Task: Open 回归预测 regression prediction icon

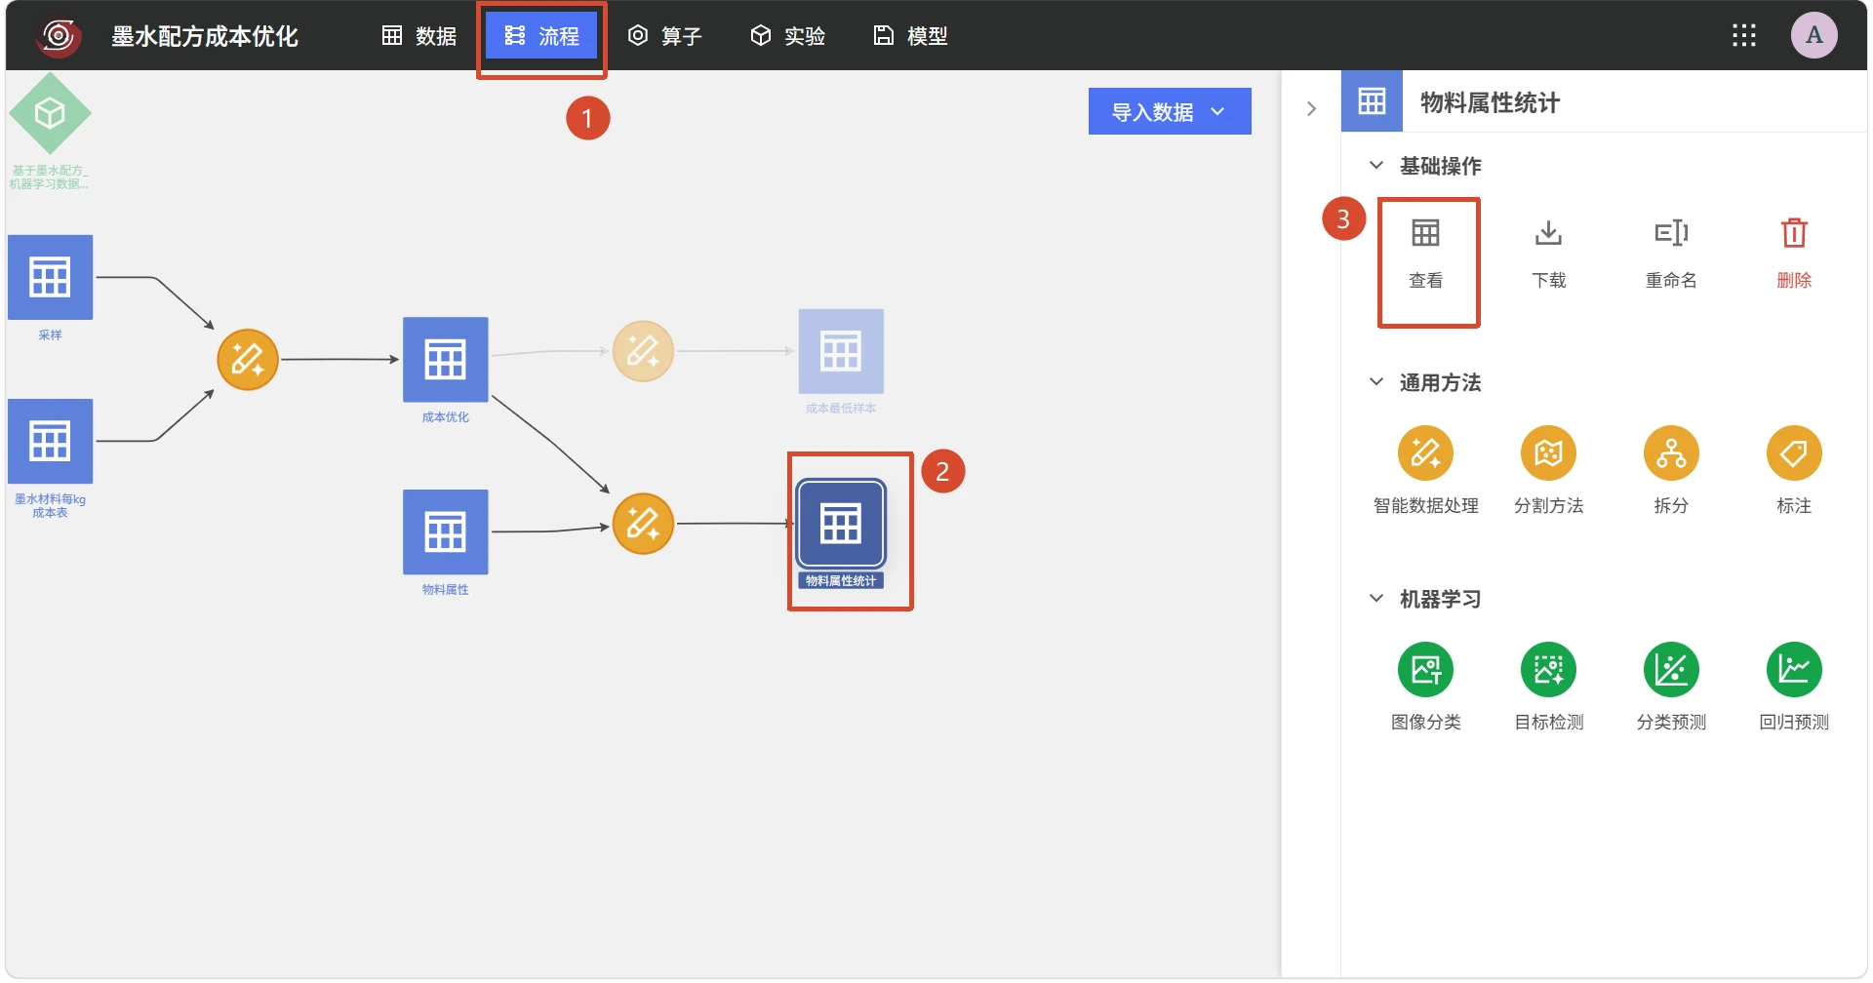Action: (x=1794, y=670)
